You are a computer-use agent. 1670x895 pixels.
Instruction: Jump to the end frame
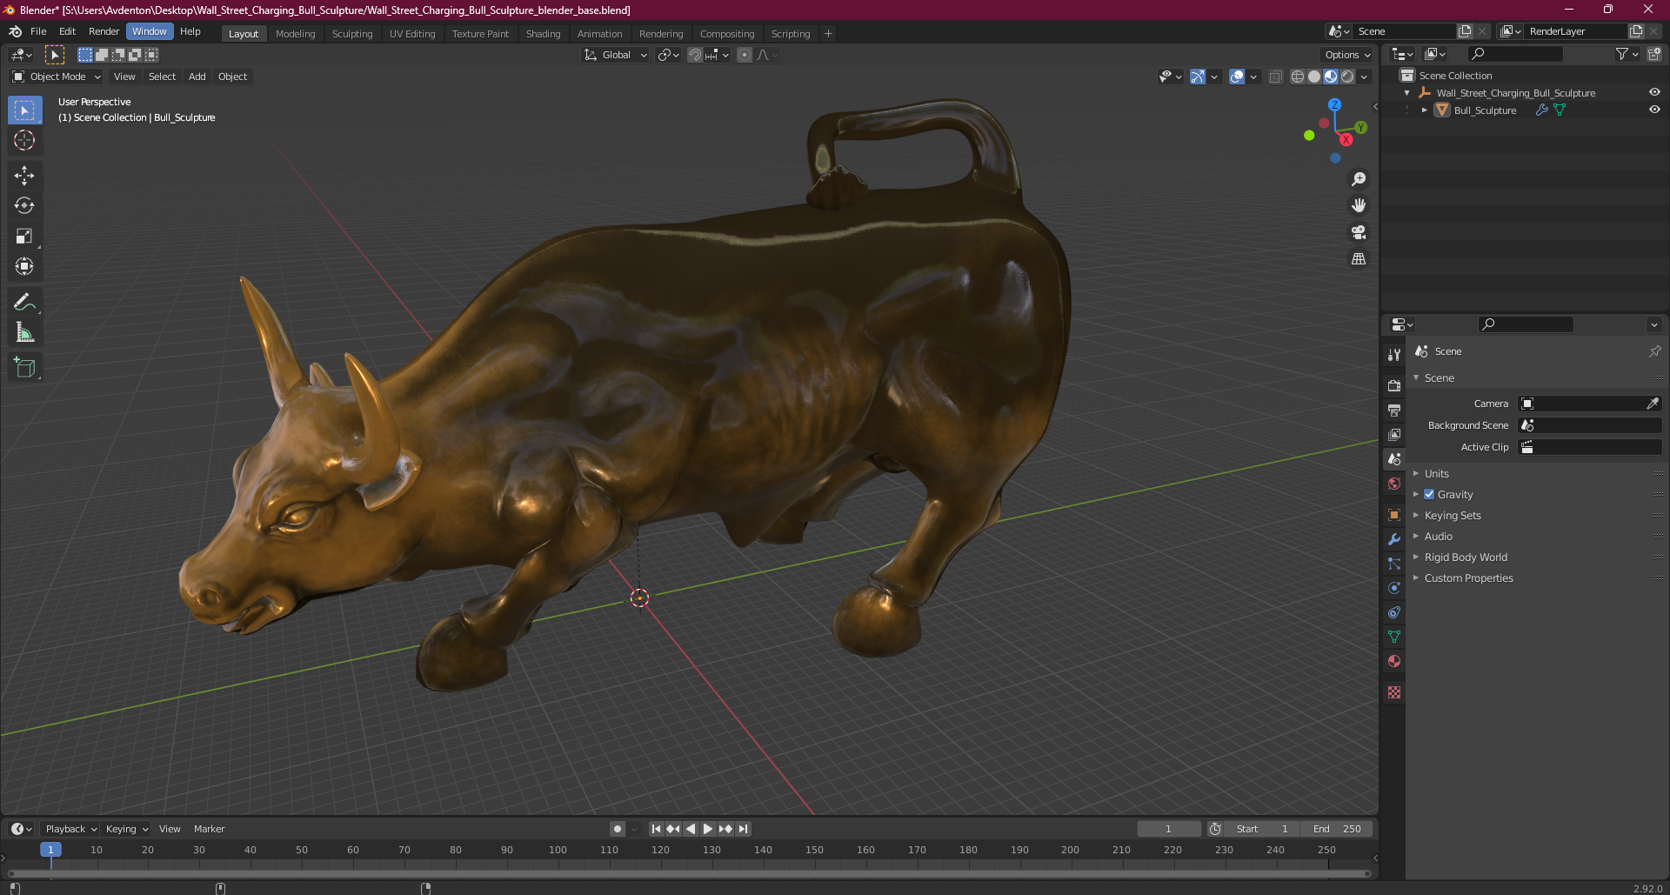[x=743, y=829]
